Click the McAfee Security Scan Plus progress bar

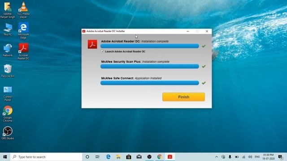pos(150,66)
